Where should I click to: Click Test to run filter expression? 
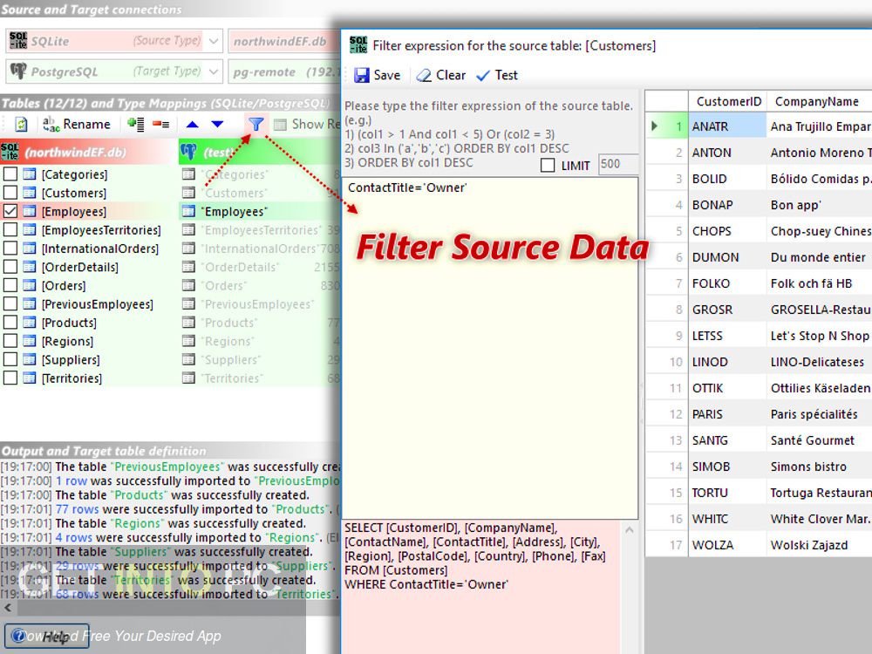tap(497, 75)
